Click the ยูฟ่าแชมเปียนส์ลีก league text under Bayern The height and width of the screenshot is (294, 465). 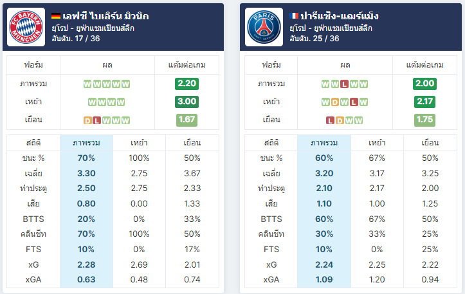(x=105, y=28)
